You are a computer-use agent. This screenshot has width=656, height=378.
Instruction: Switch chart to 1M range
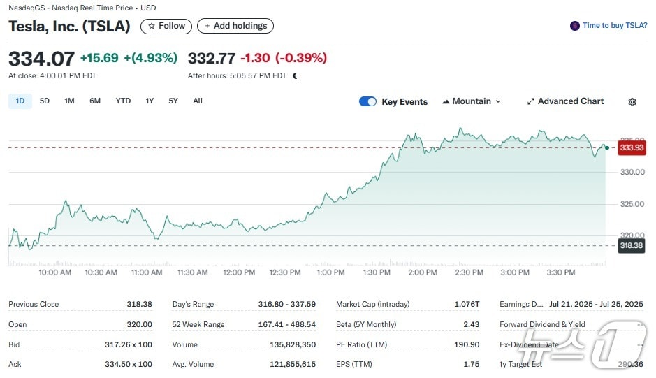click(69, 101)
